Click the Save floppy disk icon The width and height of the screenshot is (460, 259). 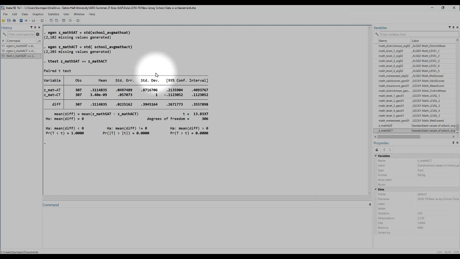[9, 21]
